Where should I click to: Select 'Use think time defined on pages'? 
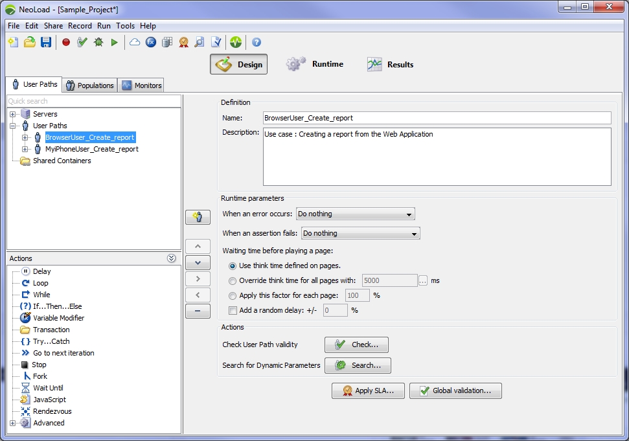(233, 266)
